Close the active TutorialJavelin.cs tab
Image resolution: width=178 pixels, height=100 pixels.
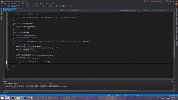pyautogui.click(x=15, y=9)
